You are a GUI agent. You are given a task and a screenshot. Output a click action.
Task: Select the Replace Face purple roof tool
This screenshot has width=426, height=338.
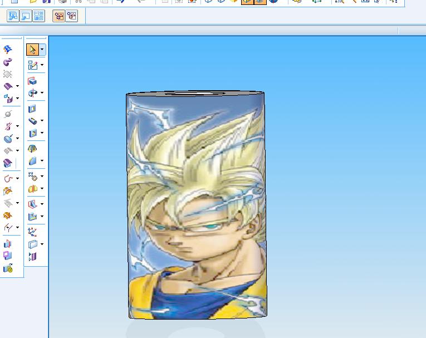click(8, 163)
